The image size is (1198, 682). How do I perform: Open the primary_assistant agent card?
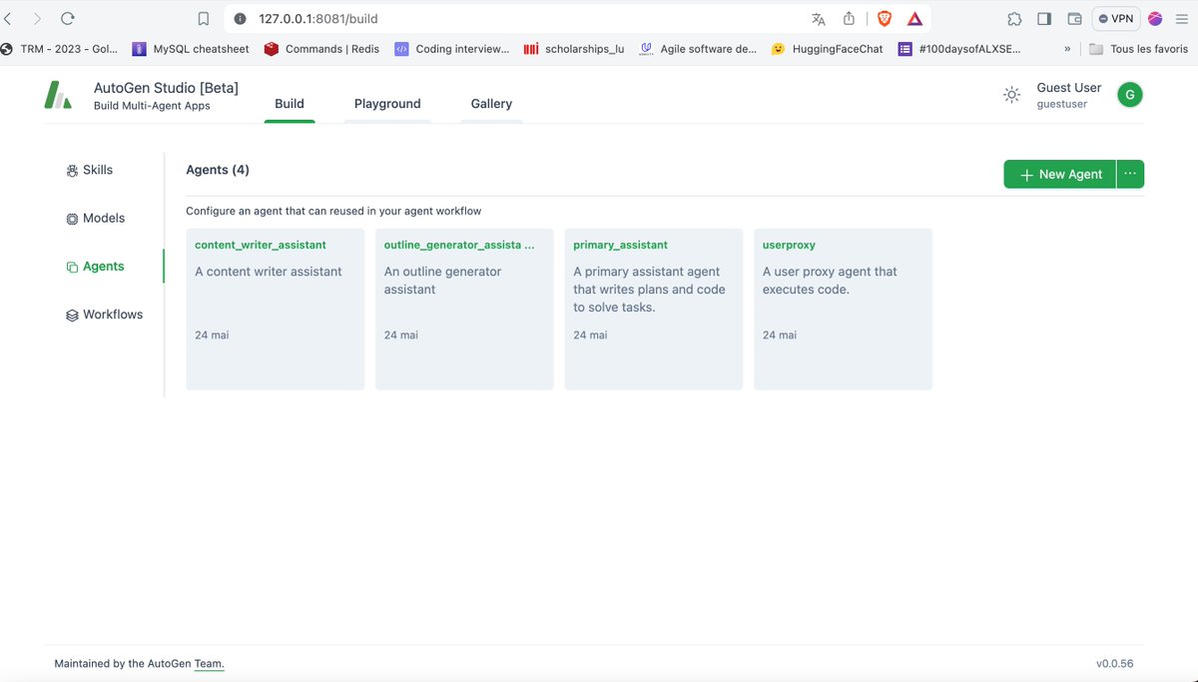click(654, 310)
